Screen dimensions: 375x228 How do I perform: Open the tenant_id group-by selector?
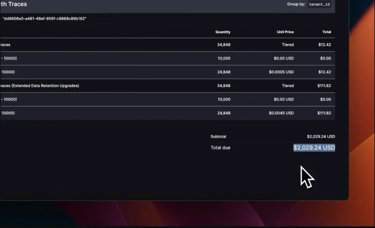coord(319,4)
